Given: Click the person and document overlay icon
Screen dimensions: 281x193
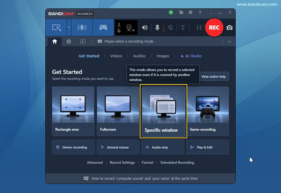Looking at the screenshot, I should 119,28.
